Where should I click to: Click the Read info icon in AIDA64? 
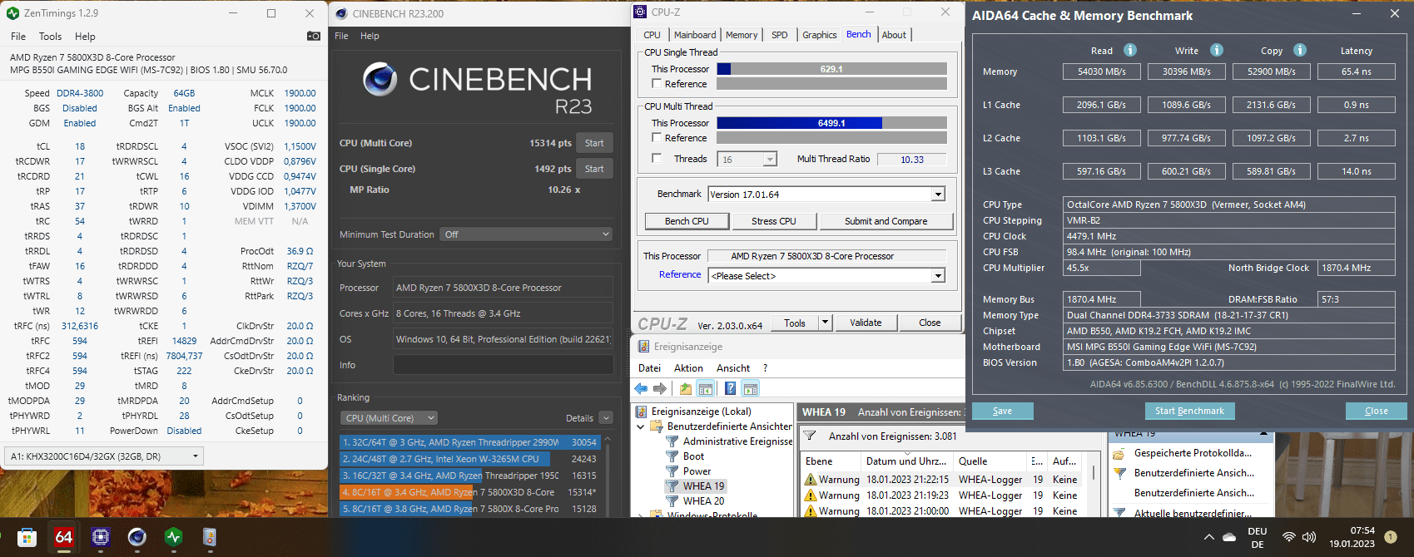click(x=1129, y=50)
